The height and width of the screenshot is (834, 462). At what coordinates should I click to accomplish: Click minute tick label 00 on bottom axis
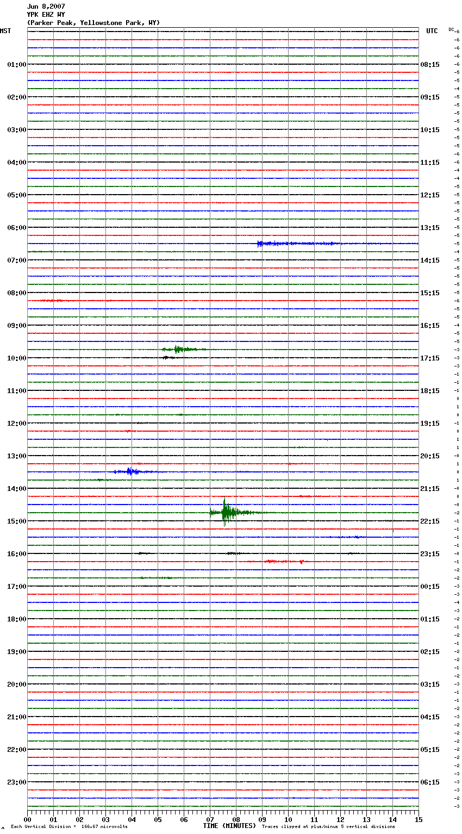click(27, 819)
